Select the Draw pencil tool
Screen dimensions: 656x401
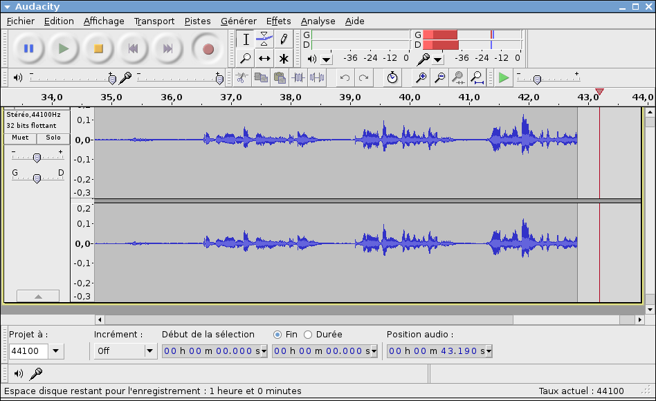pos(283,39)
